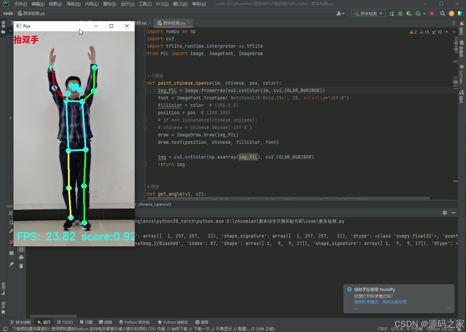Click the 使用科学模式 link
Viewport: 466px width, 332px height.
point(366,302)
